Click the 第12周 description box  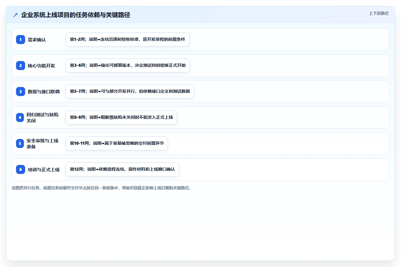click(122, 169)
